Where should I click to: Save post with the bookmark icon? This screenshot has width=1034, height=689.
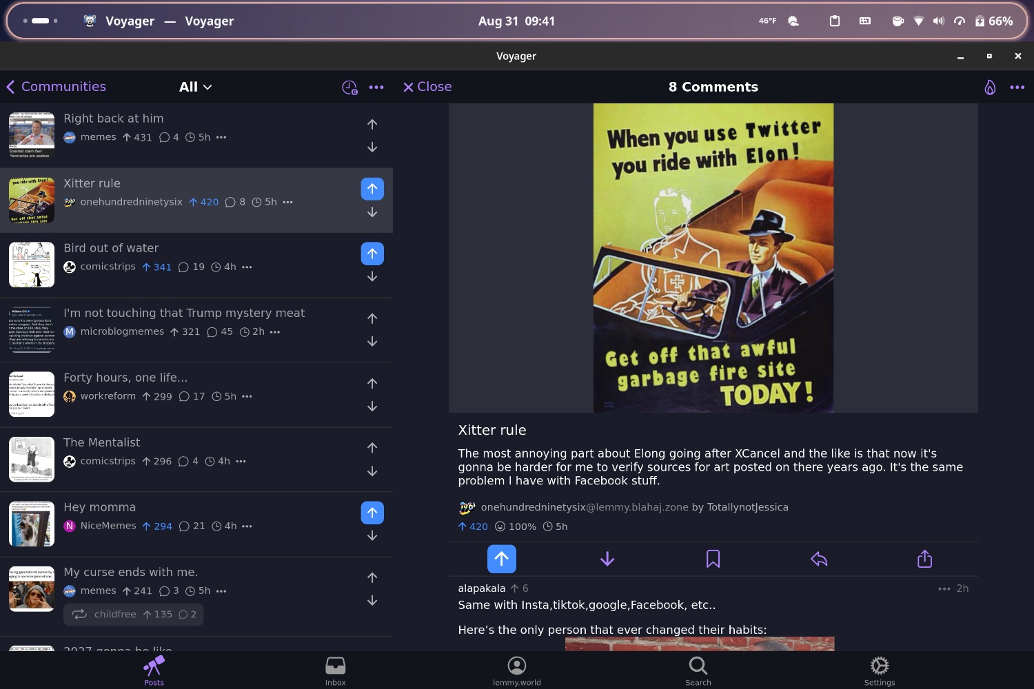713,559
